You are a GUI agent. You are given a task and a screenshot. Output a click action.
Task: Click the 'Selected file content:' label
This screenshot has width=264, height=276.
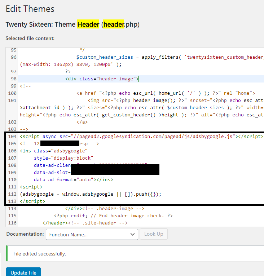click(30, 38)
